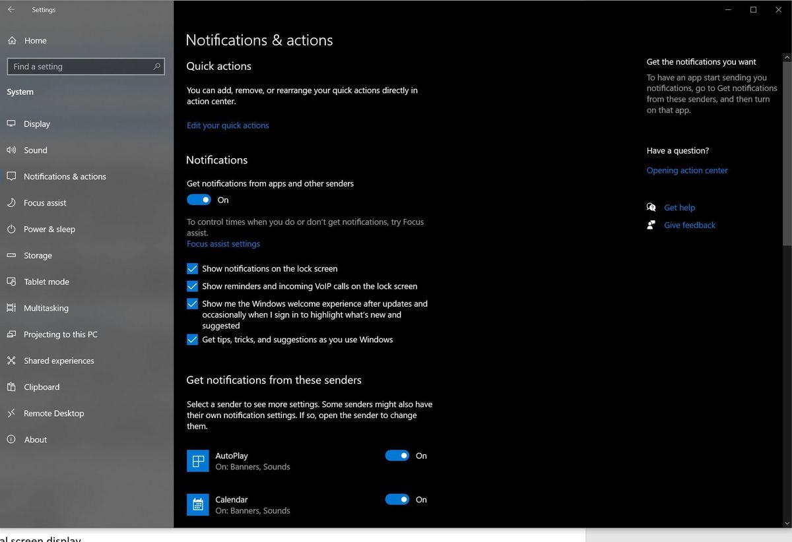This screenshot has width=792, height=542.
Task: Maximize the Settings window
Action: coord(753,10)
